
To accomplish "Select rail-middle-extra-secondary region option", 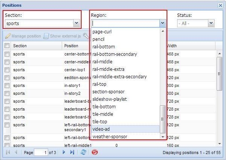I will pyautogui.click(x=125, y=77).
